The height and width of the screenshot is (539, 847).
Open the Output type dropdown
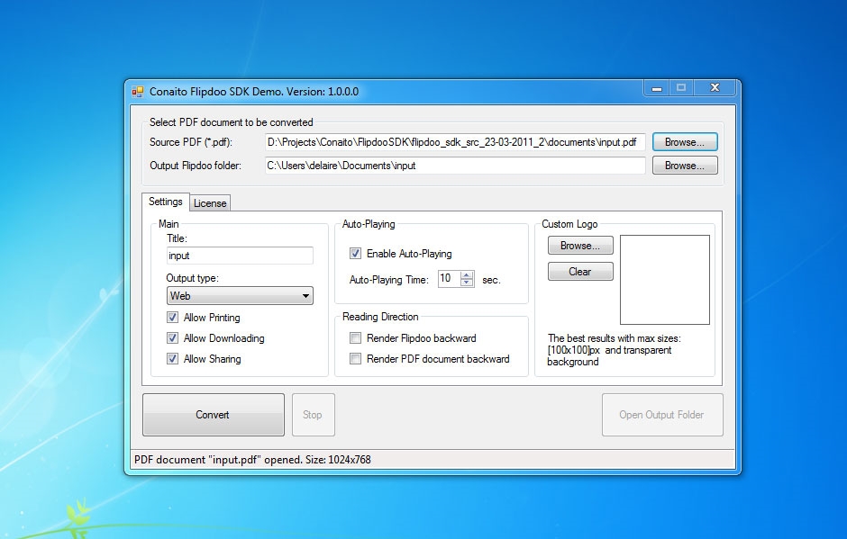point(240,296)
